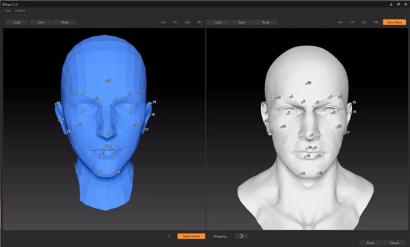This screenshot has width=410, height=247.
Task: Set right viewport to >Y< view
Action: click(x=352, y=22)
